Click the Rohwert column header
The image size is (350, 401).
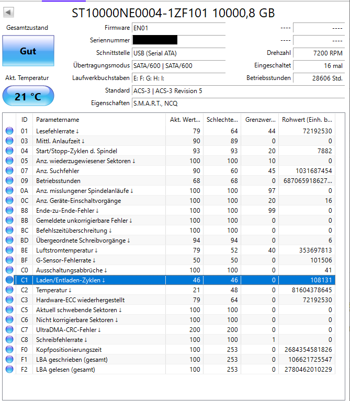(307, 120)
